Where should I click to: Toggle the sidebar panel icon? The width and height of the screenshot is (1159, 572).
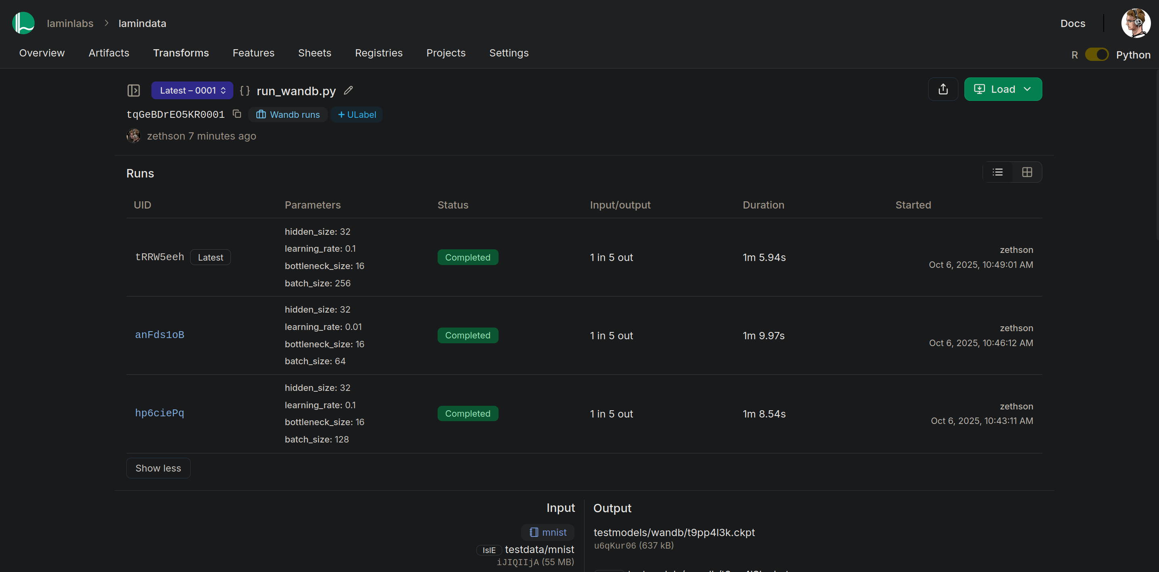(x=134, y=90)
